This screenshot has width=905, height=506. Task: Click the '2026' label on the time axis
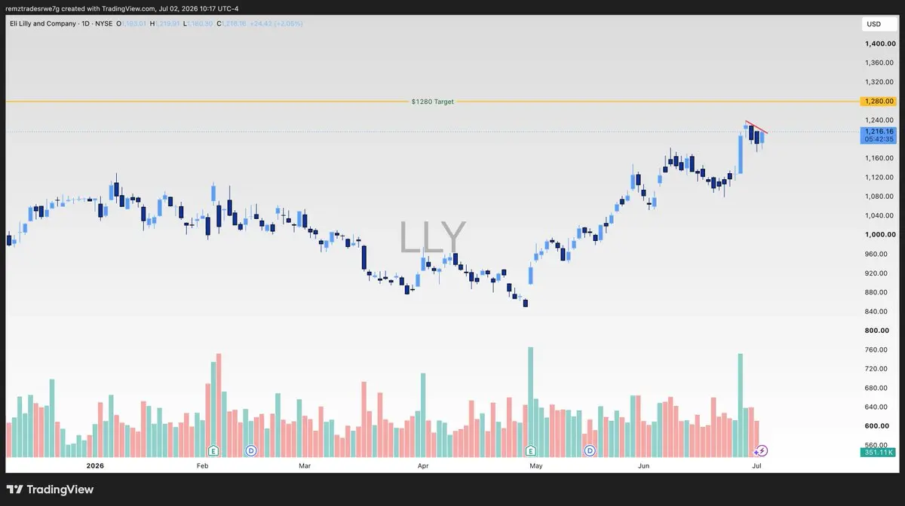95,466
